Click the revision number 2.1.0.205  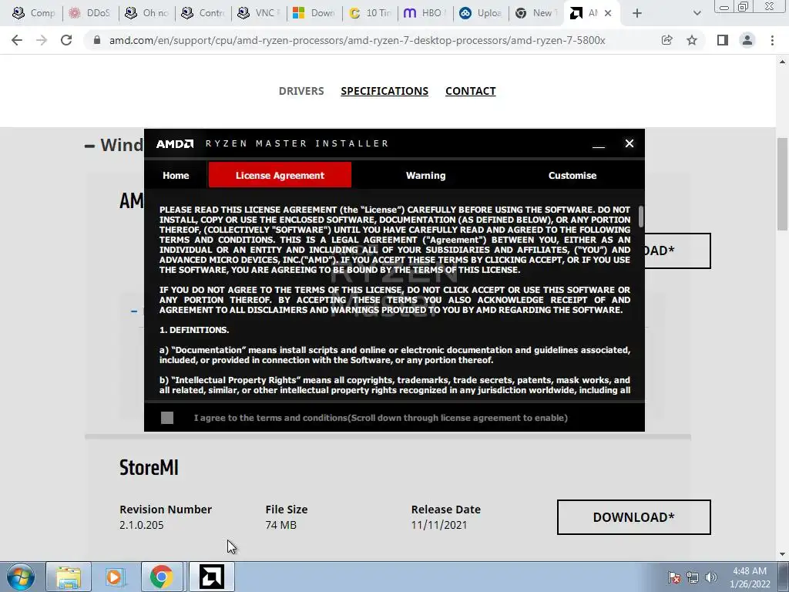click(x=142, y=524)
